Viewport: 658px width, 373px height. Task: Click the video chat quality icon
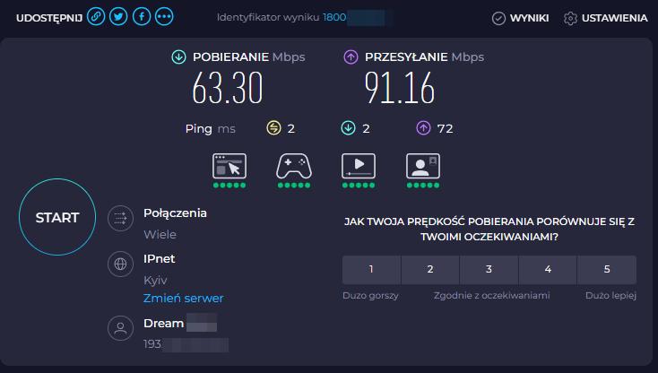coord(422,166)
